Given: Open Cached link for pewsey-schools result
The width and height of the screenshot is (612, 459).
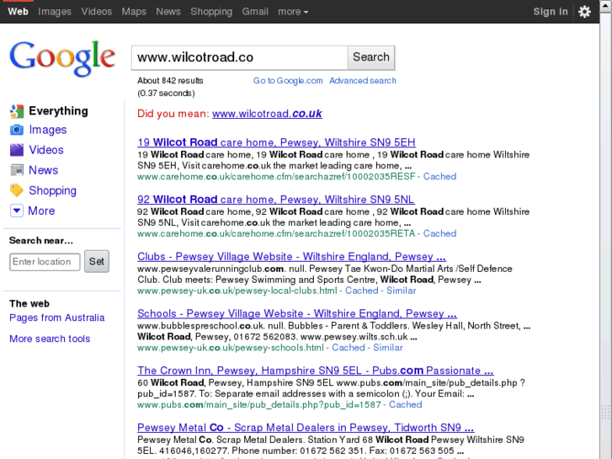Looking at the screenshot, I should [x=349, y=348].
